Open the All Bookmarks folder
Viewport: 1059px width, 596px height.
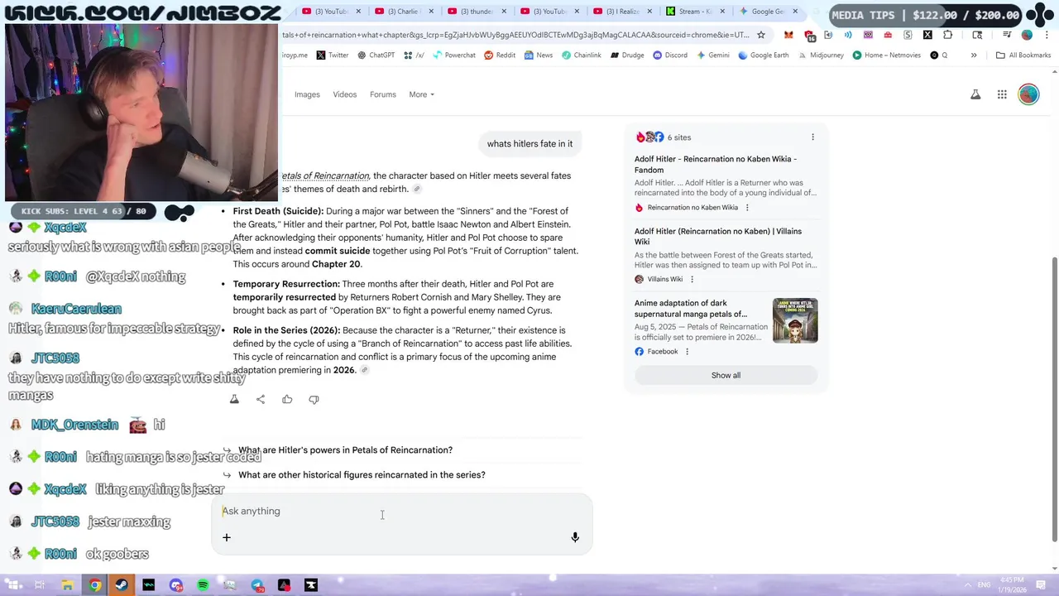1023,55
